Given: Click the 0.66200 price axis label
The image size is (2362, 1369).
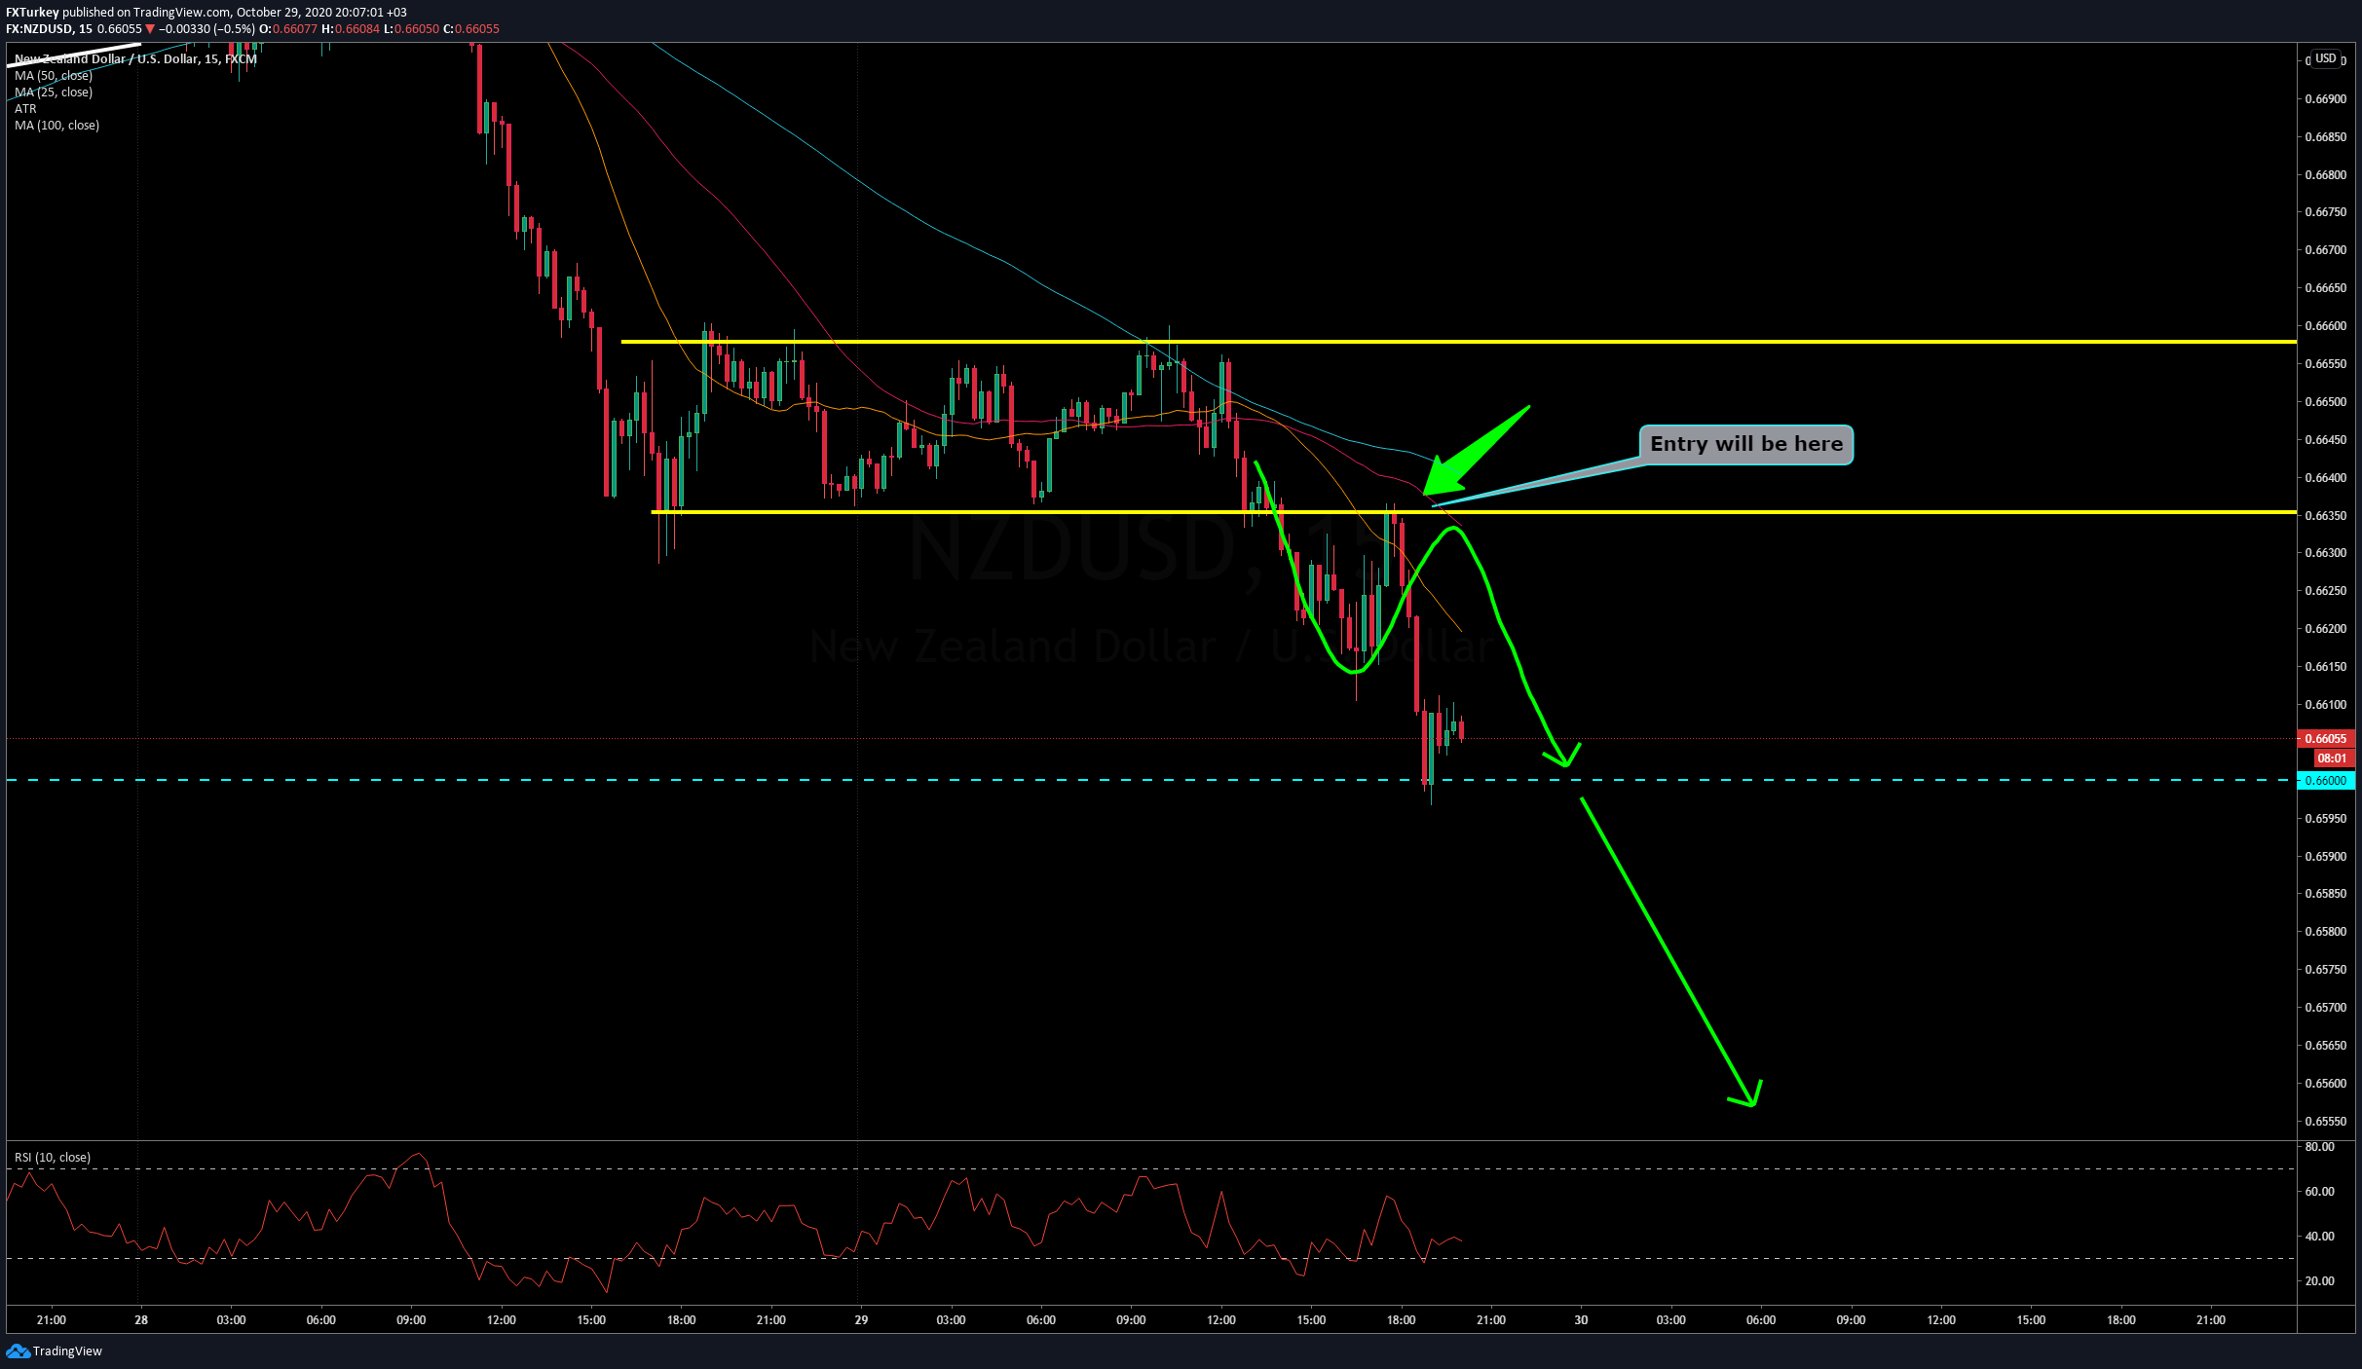Looking at the screenshot, I should tap(2325, 629).
